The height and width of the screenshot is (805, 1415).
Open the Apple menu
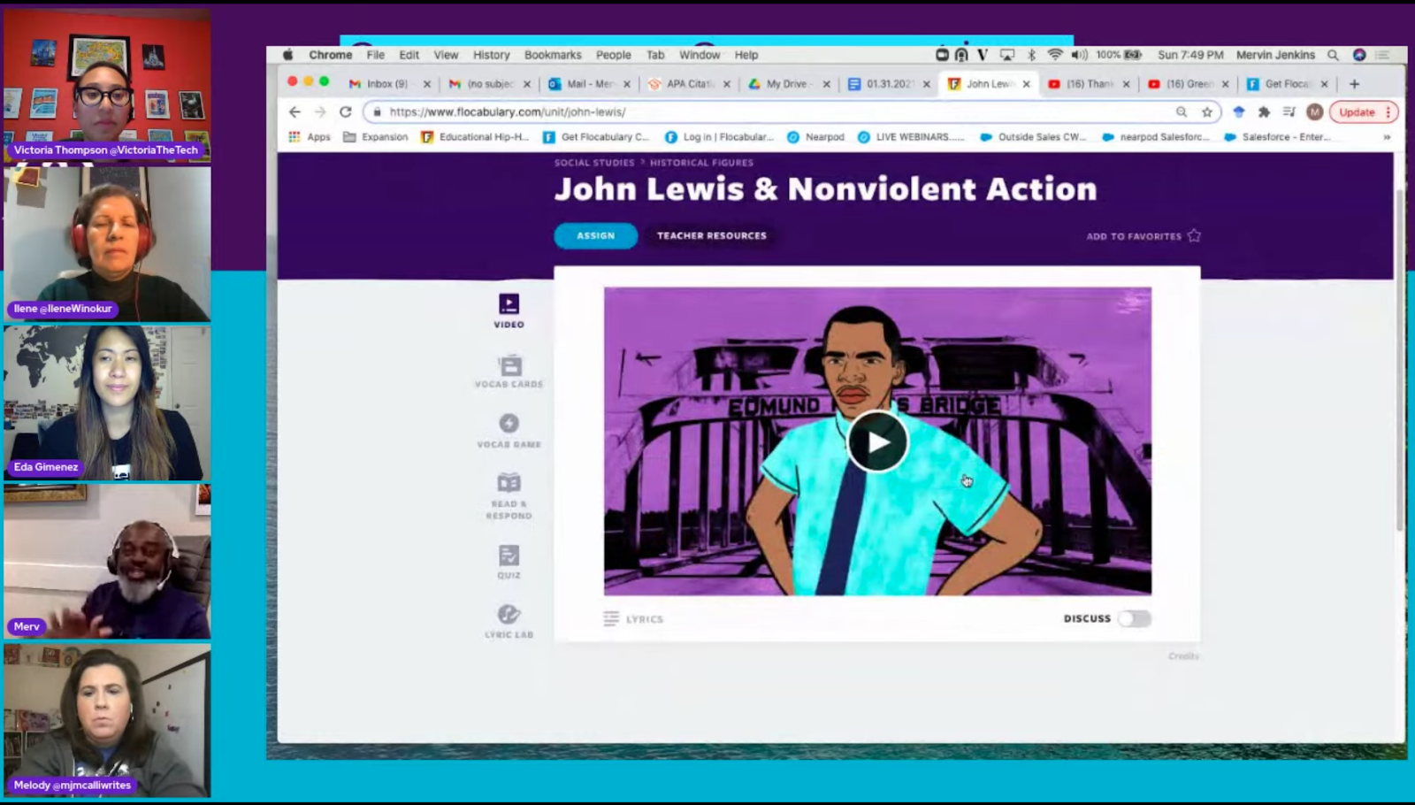[288, 55]
